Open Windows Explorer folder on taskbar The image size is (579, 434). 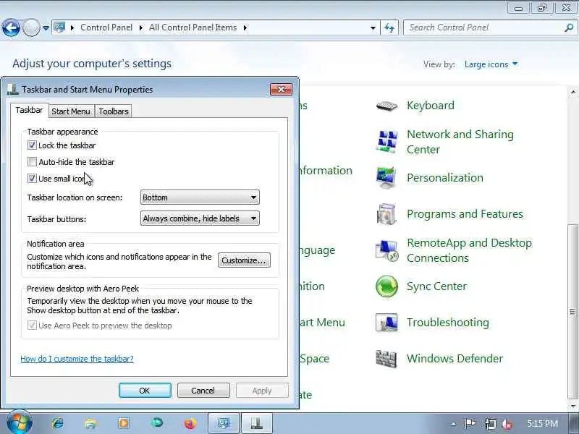coord(90,423)
